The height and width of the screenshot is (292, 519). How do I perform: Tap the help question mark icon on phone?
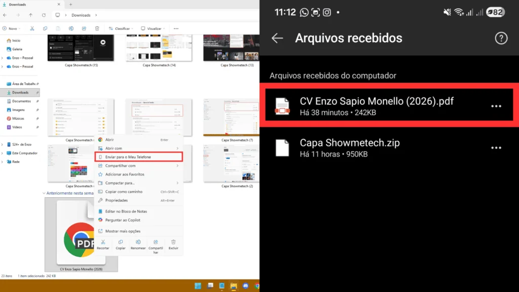(x=501, y=38)
